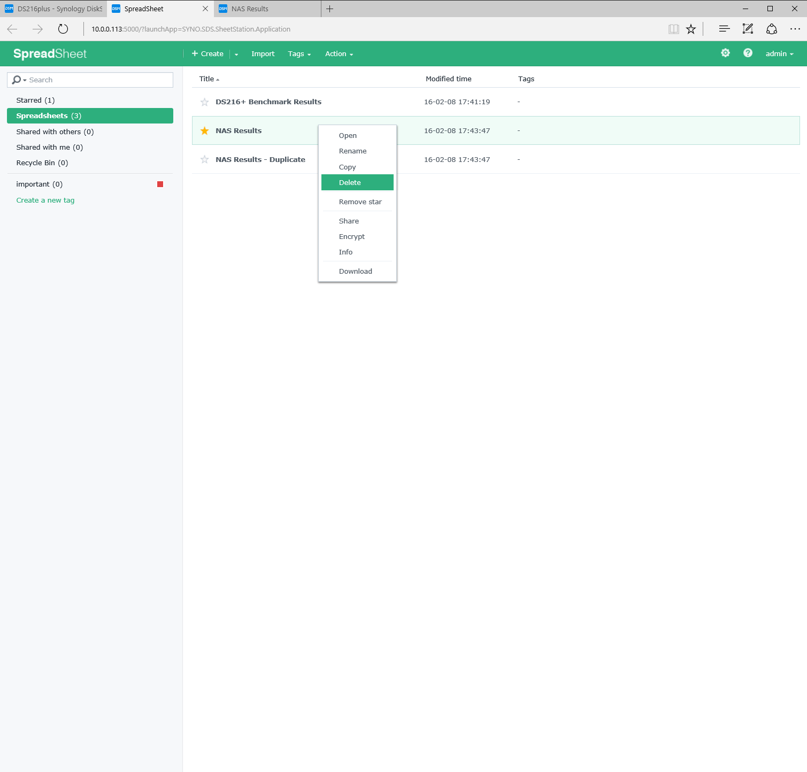Viewport: 807px width, 772px height.
Task: Open the browser share icon
Action: (x=771, y=29)
